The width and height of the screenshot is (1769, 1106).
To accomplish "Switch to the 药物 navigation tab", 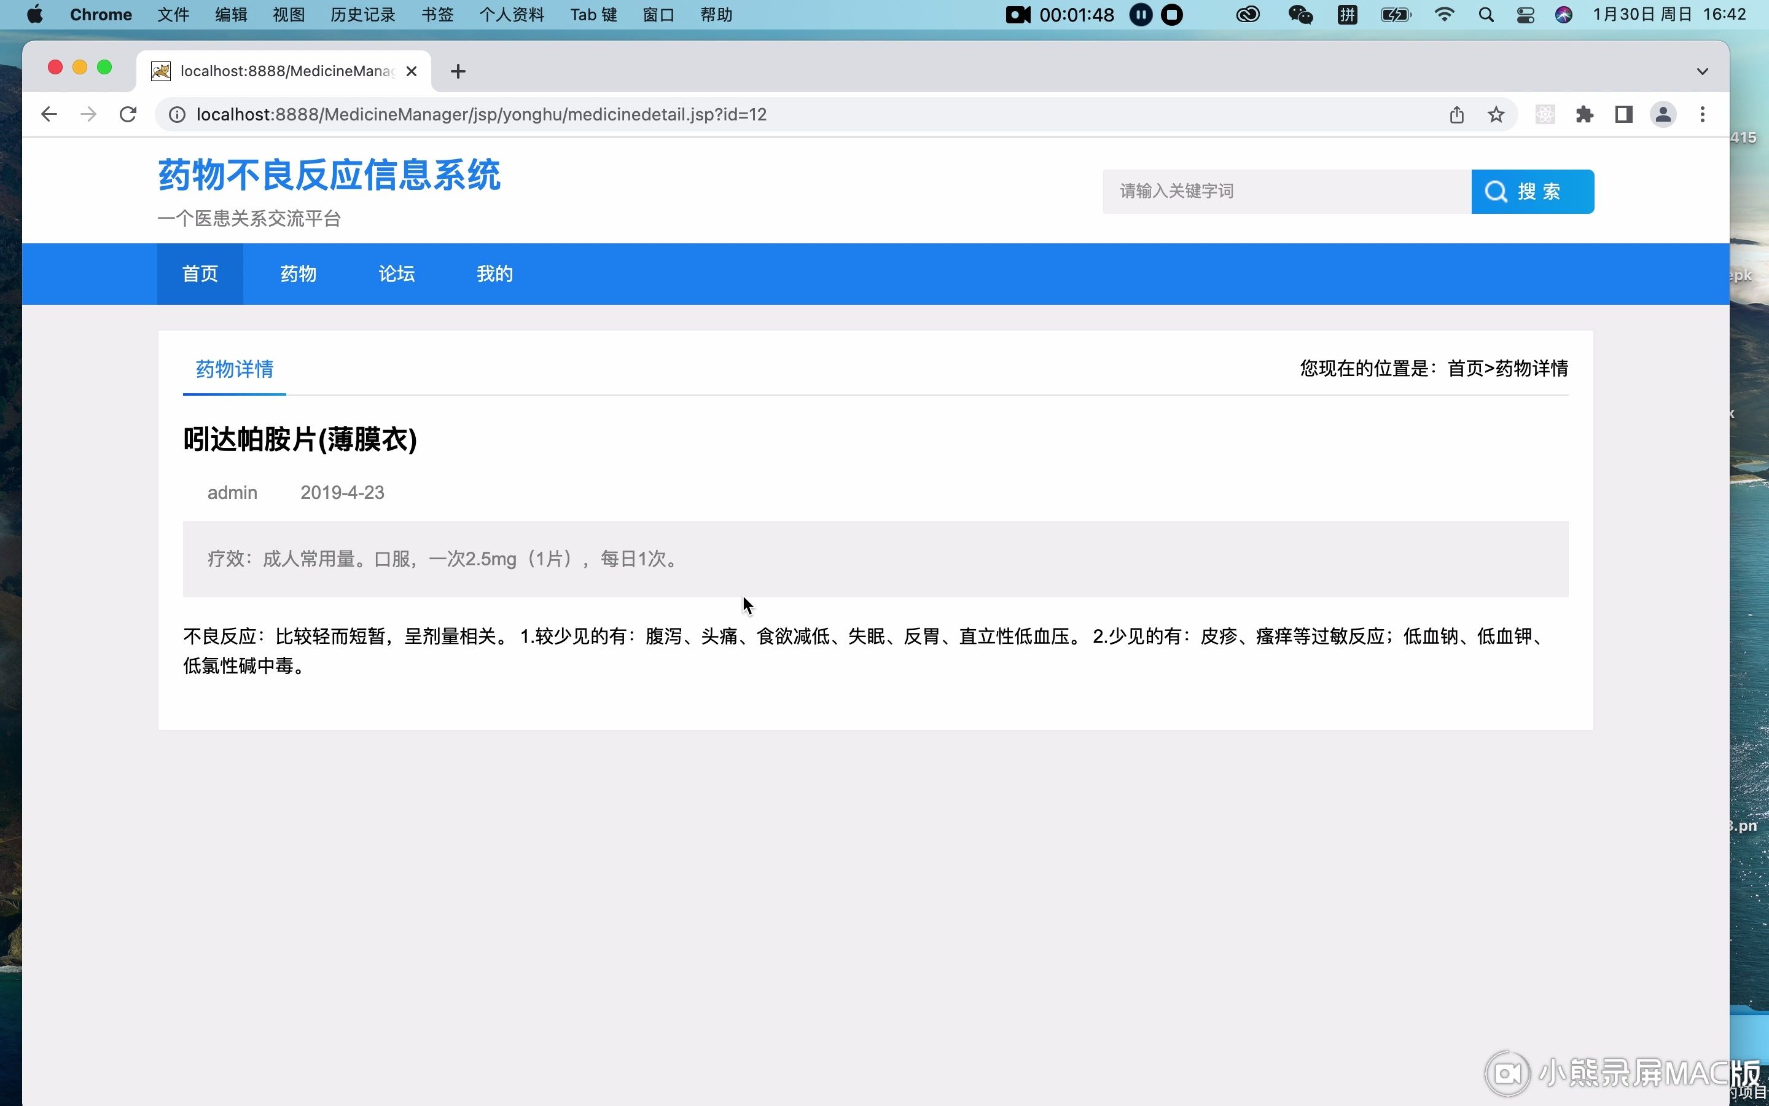I will point(297,273).
